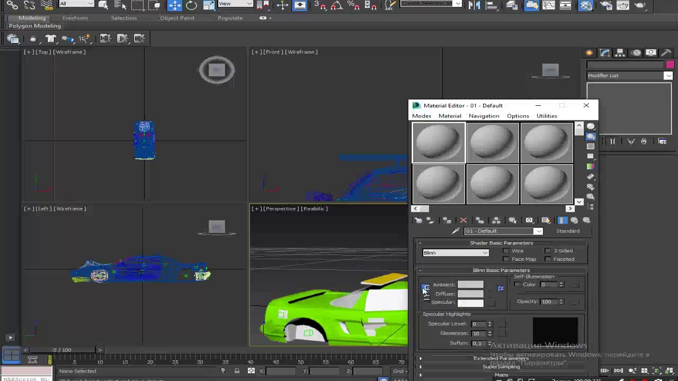Click the Select Object tool
This screenshot has height=381, width=678.
click(x=104, y=5)
